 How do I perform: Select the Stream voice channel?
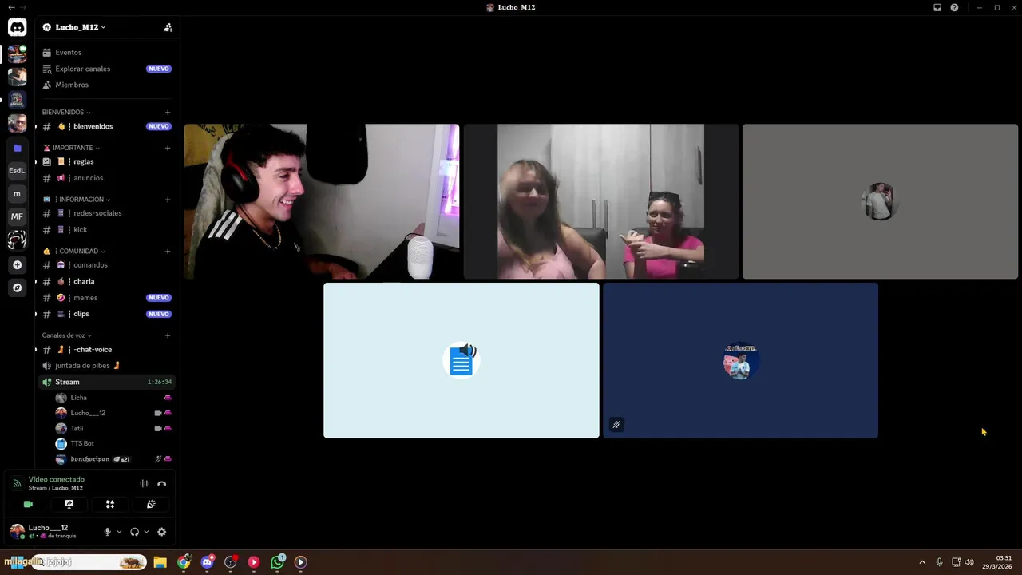click(x=106, y=382)
